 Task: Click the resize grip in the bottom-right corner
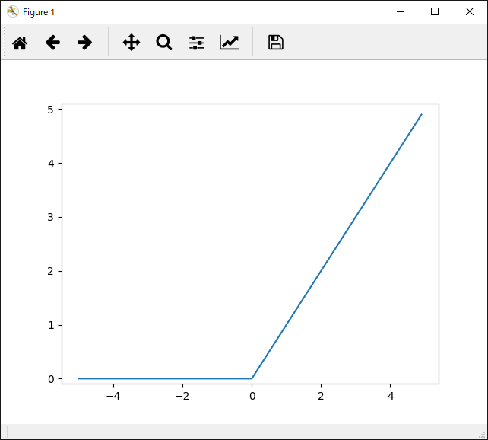pyautogui.click(x=482, y=434)
